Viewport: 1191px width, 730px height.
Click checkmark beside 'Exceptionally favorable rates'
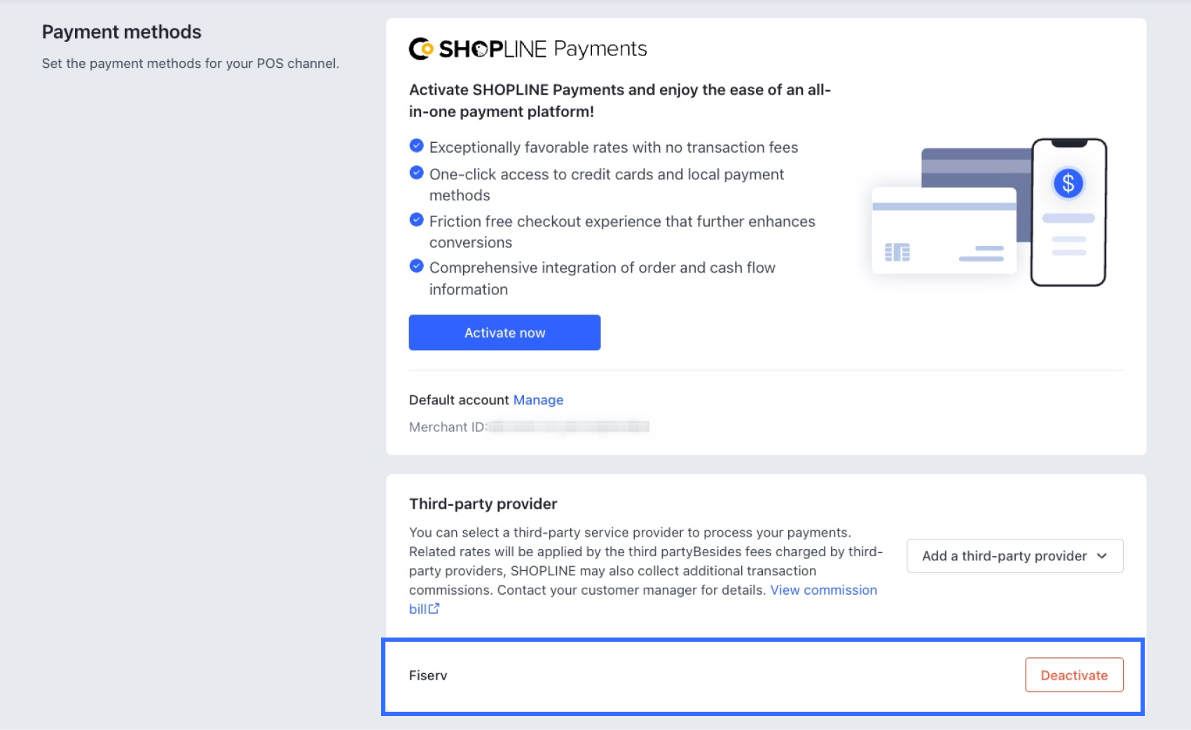click(x=416, y=146)
